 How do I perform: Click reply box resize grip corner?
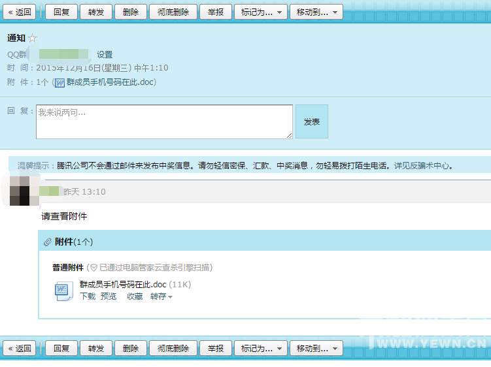point(289,135)
